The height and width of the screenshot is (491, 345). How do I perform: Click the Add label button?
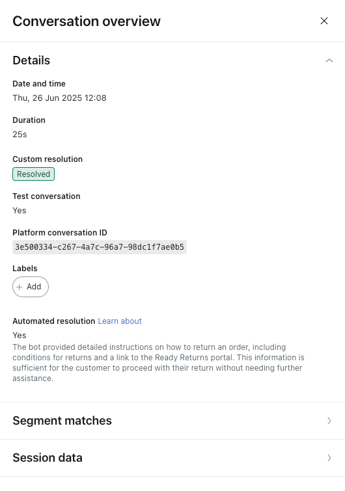tap(31, 287)
